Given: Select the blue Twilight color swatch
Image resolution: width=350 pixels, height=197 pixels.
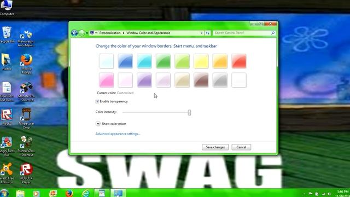Looking at the screenshot, I should click(x=125, y=61).
